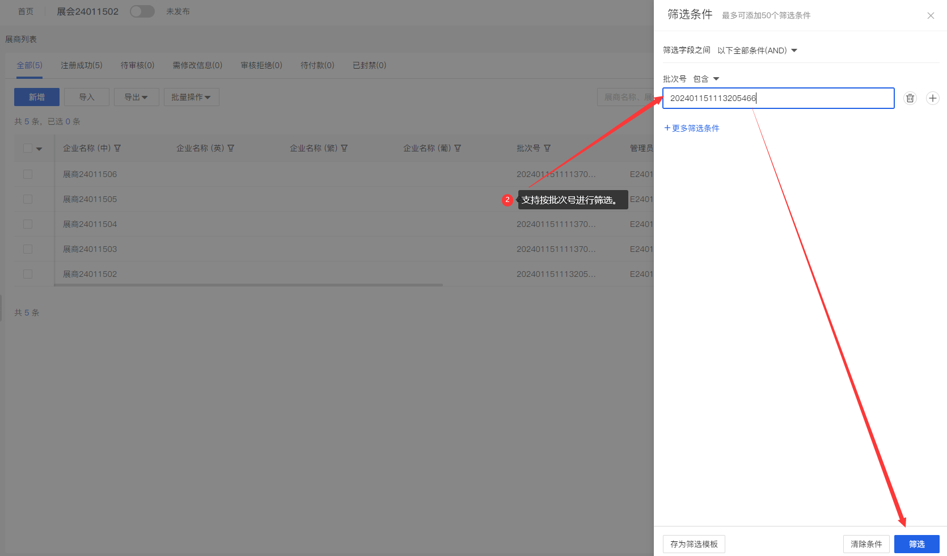The width and height of the screenshot is (947, 556).
Task: Click the trash icon to delete the filter condition
Action: point(910,98)
